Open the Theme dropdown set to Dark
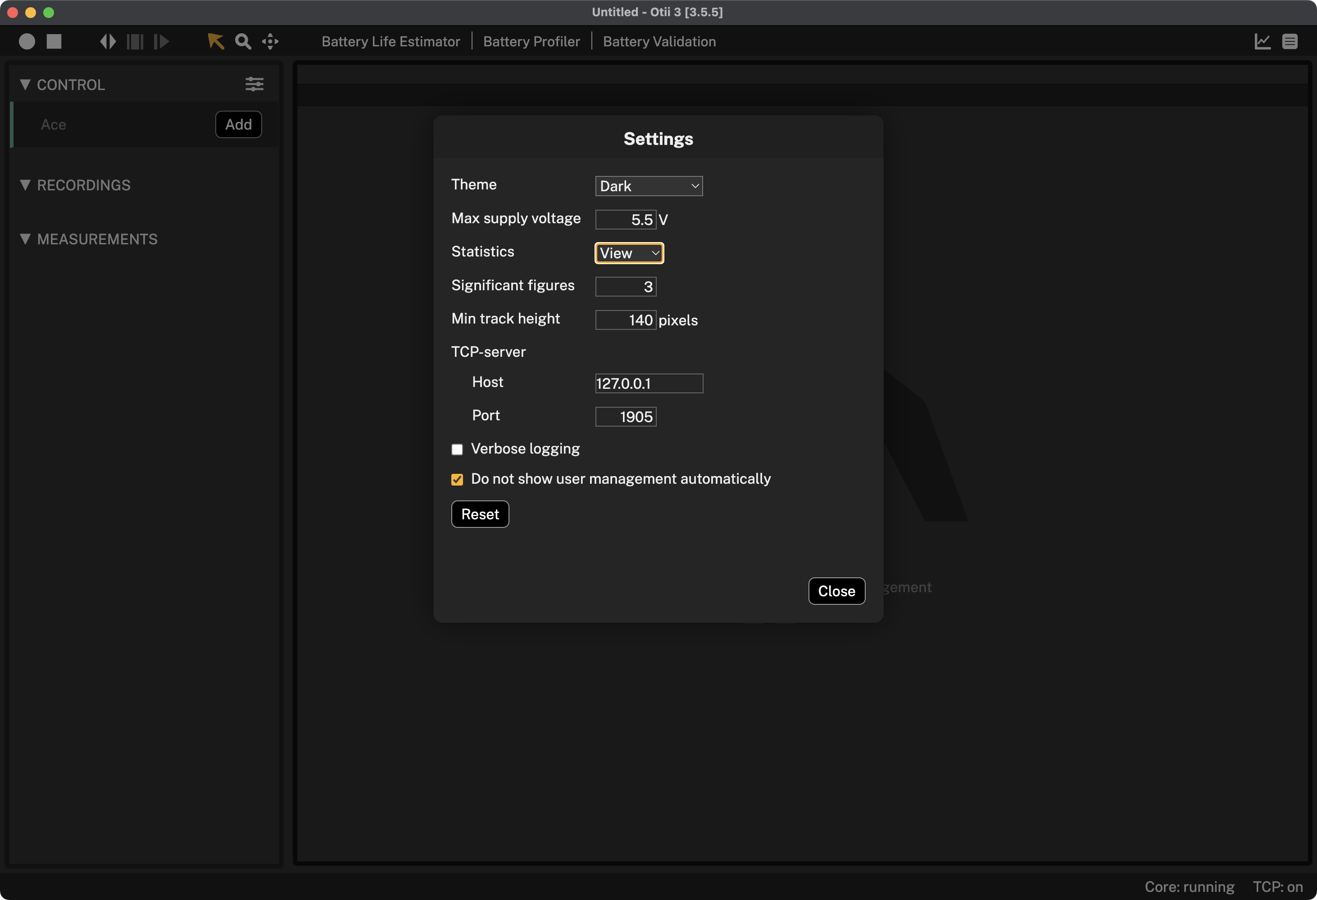 (649, 186)
